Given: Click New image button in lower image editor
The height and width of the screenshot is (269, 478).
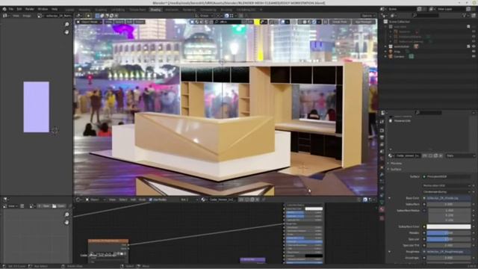Looking at the screenshot, I should coord(44,206).
